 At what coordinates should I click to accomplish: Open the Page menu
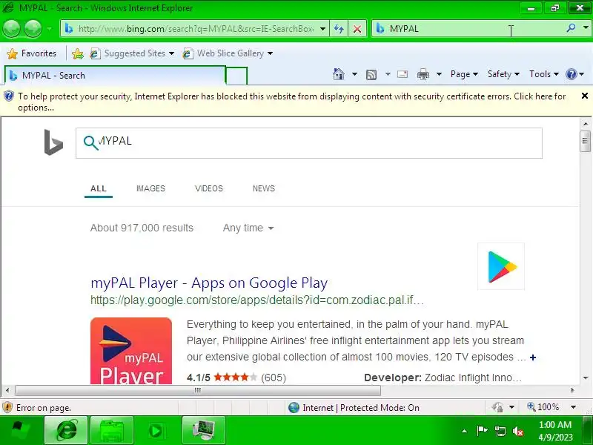464,74
